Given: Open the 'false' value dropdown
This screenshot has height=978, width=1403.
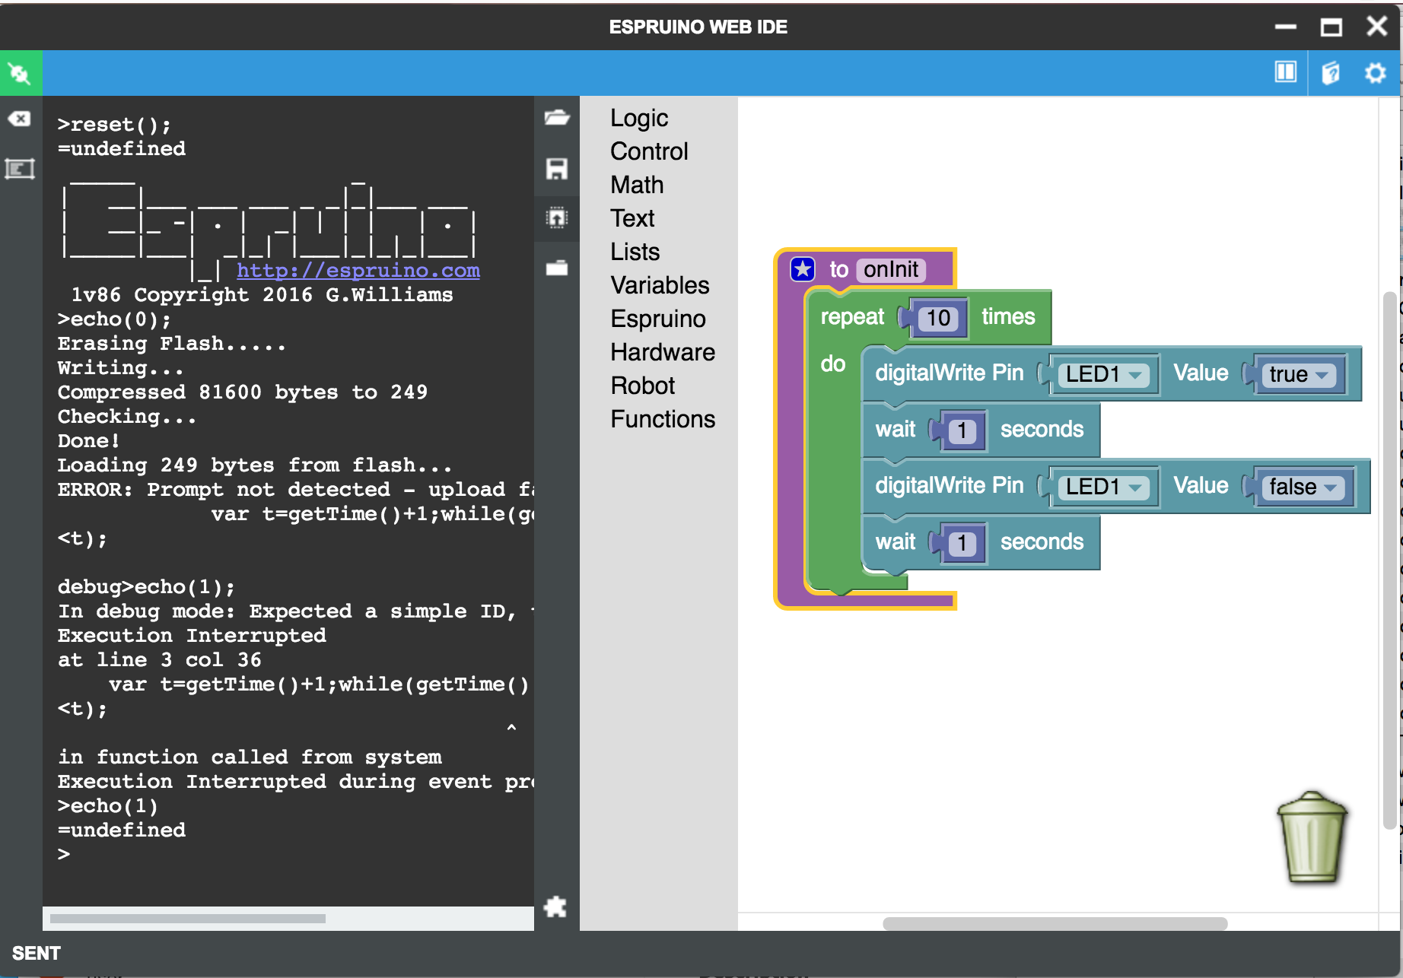Looking at the screenshot, I should [x=1303, y=487].
